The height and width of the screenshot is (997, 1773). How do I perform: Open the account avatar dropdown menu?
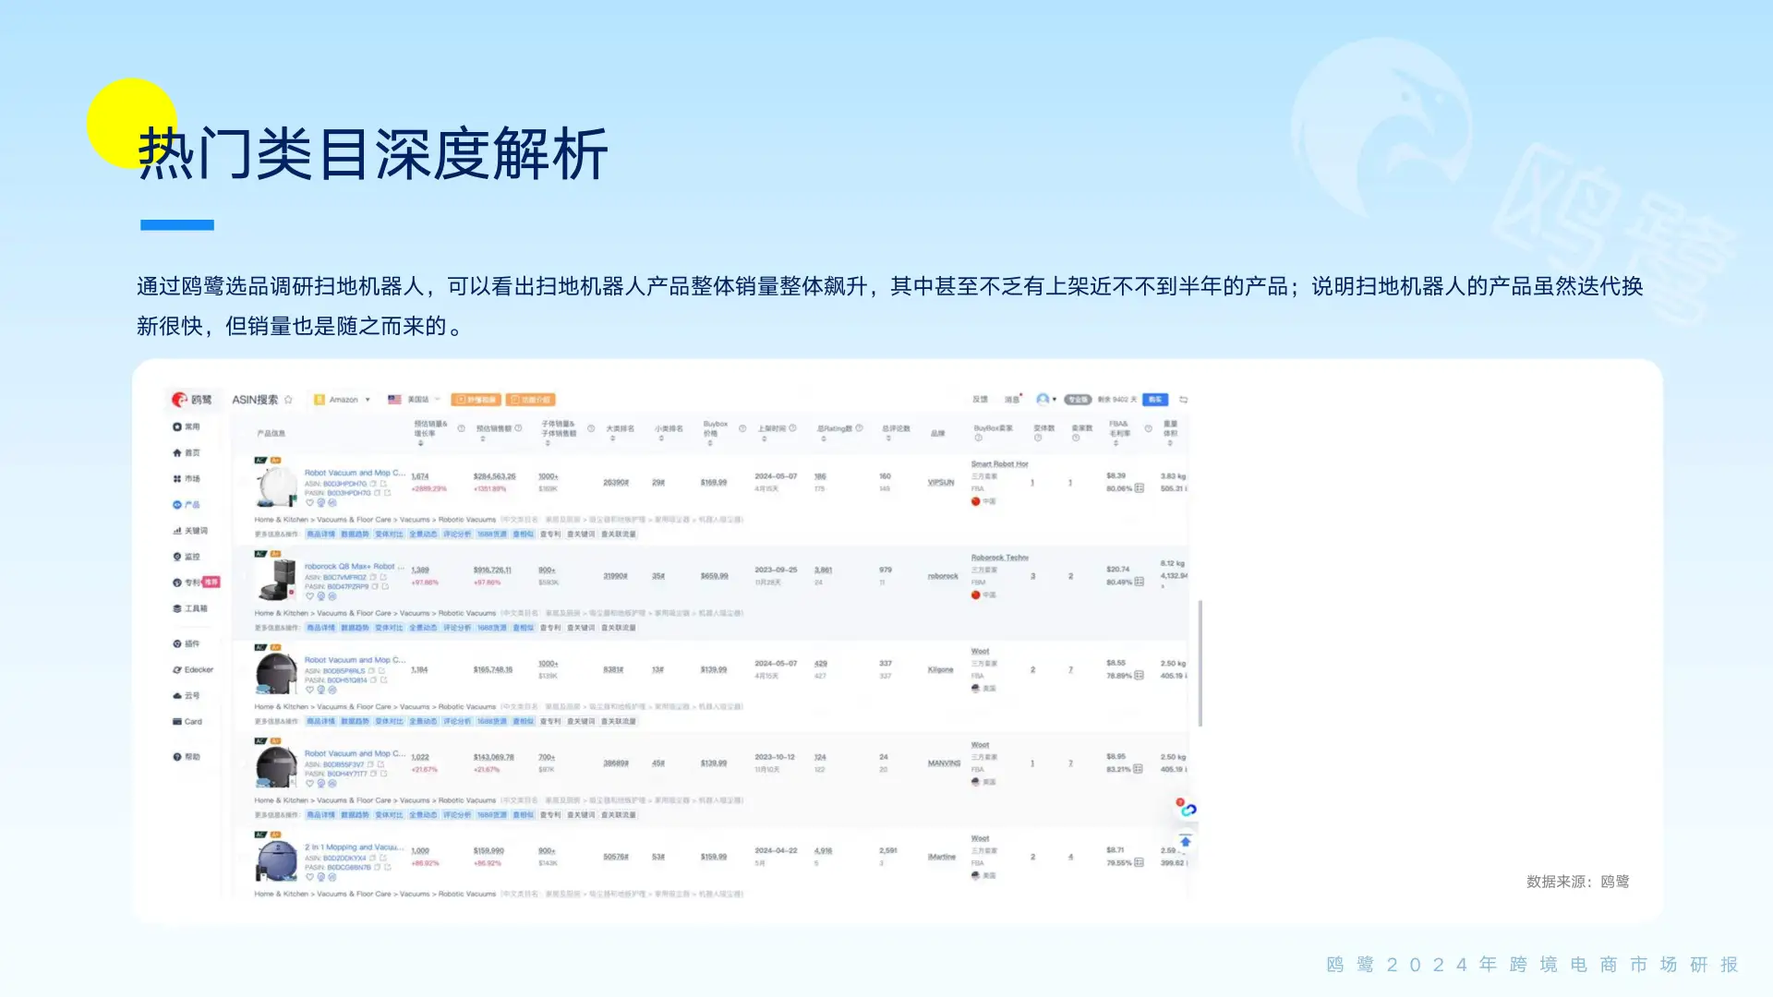(1045, 399)
